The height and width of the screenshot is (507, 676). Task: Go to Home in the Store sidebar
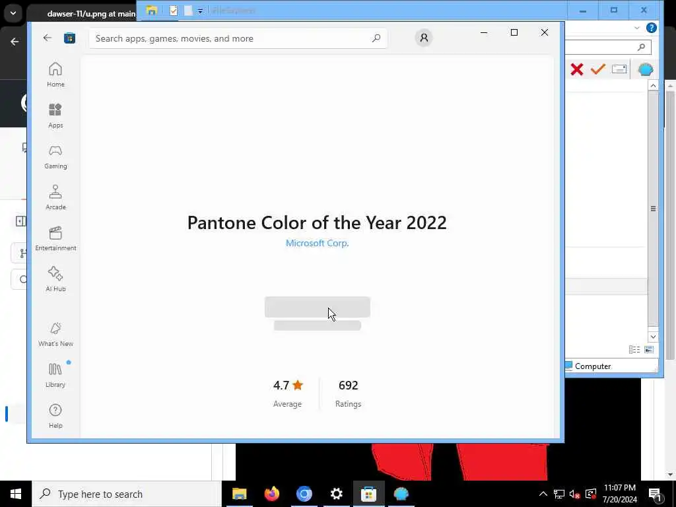click(55, 75)
